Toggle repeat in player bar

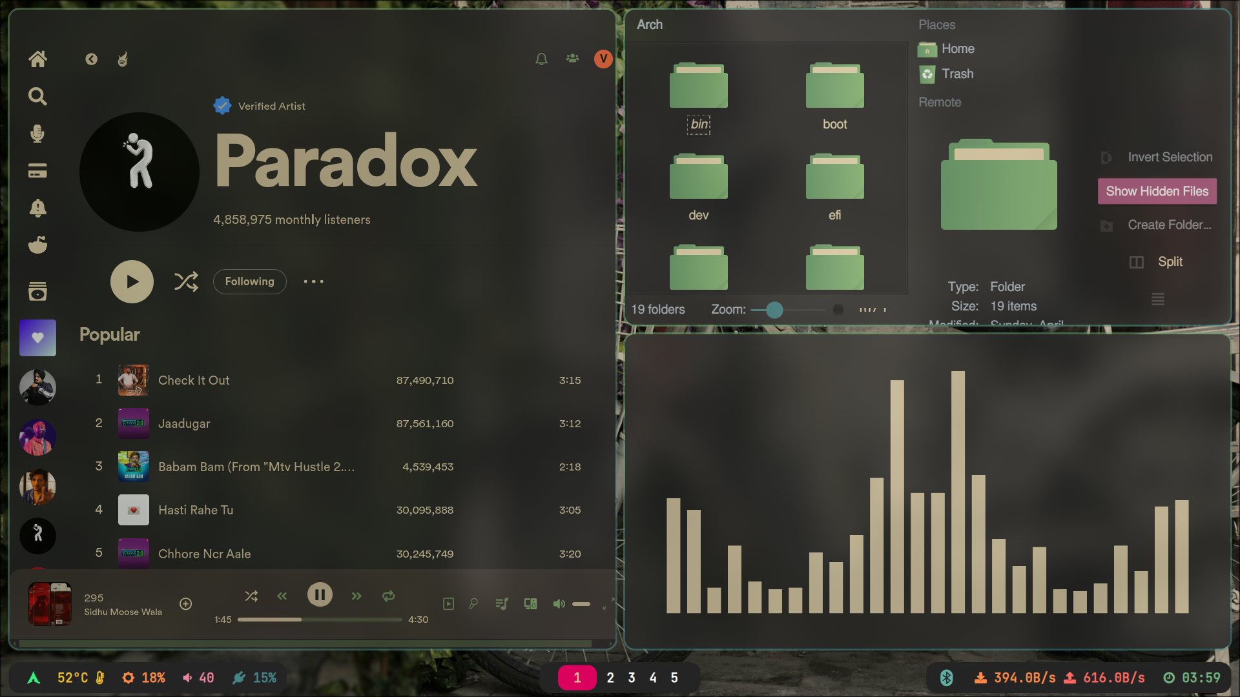pyautogui.click(x=388, y=596)
